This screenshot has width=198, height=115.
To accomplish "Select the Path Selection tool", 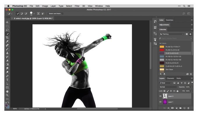I will click(x=7, y=84).
